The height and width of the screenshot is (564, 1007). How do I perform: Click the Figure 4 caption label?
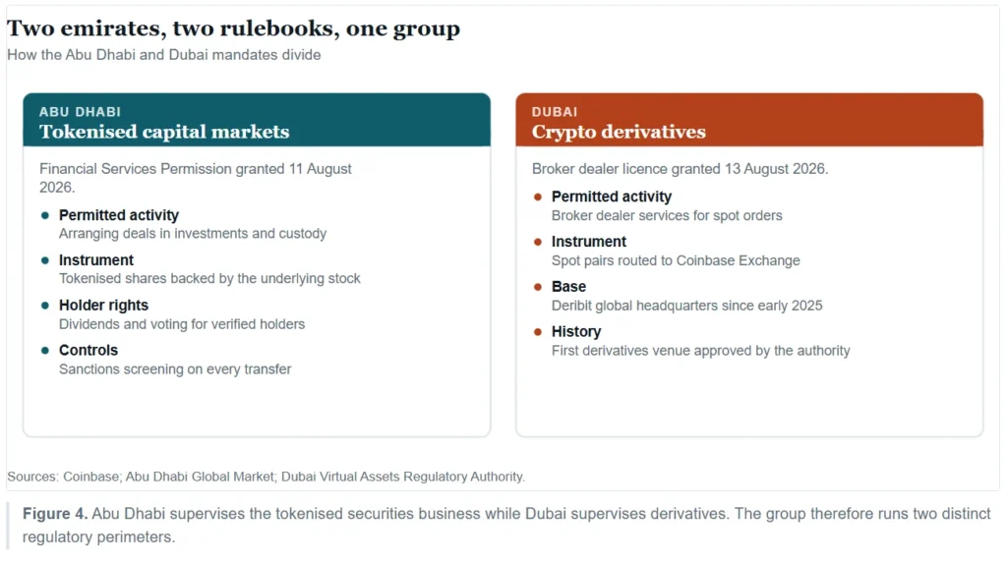point(55,514)
